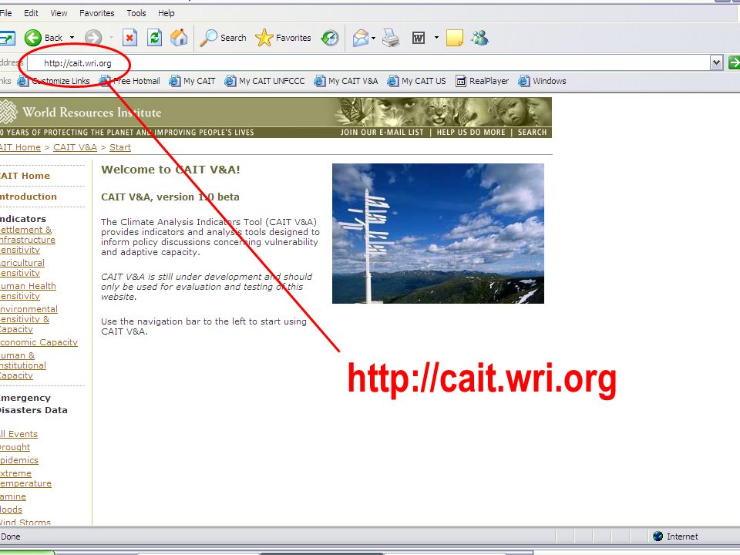This screenshot has height=555, width=740.
Task: Open the My CAIT UNFCCC bookmark
Action: coord(264,81)
